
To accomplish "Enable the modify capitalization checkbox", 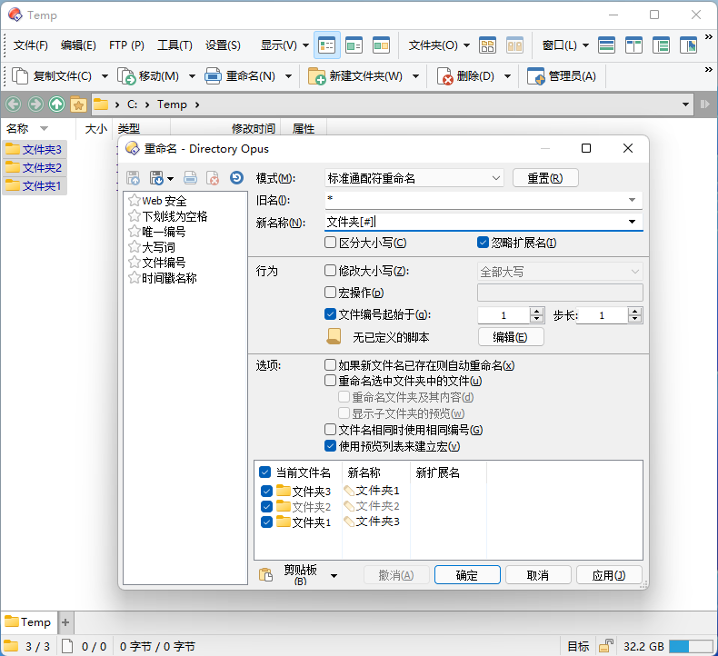I will (330, 271).
